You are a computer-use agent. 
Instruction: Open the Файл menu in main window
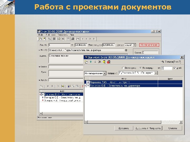(41, 35)
